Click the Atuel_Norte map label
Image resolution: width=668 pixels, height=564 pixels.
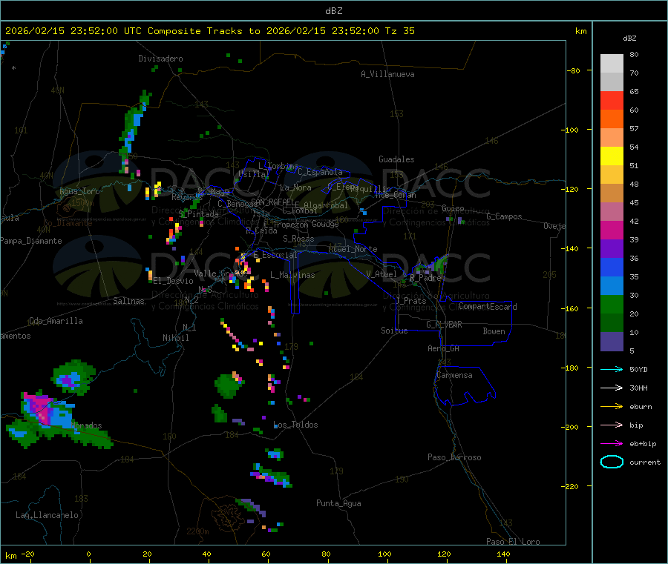click(x=353, y=249)
